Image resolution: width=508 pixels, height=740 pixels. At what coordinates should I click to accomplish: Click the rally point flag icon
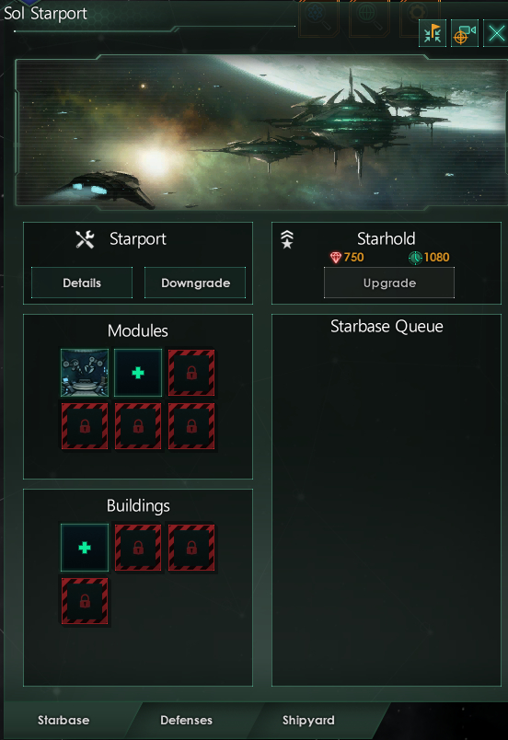pos(432,33)
